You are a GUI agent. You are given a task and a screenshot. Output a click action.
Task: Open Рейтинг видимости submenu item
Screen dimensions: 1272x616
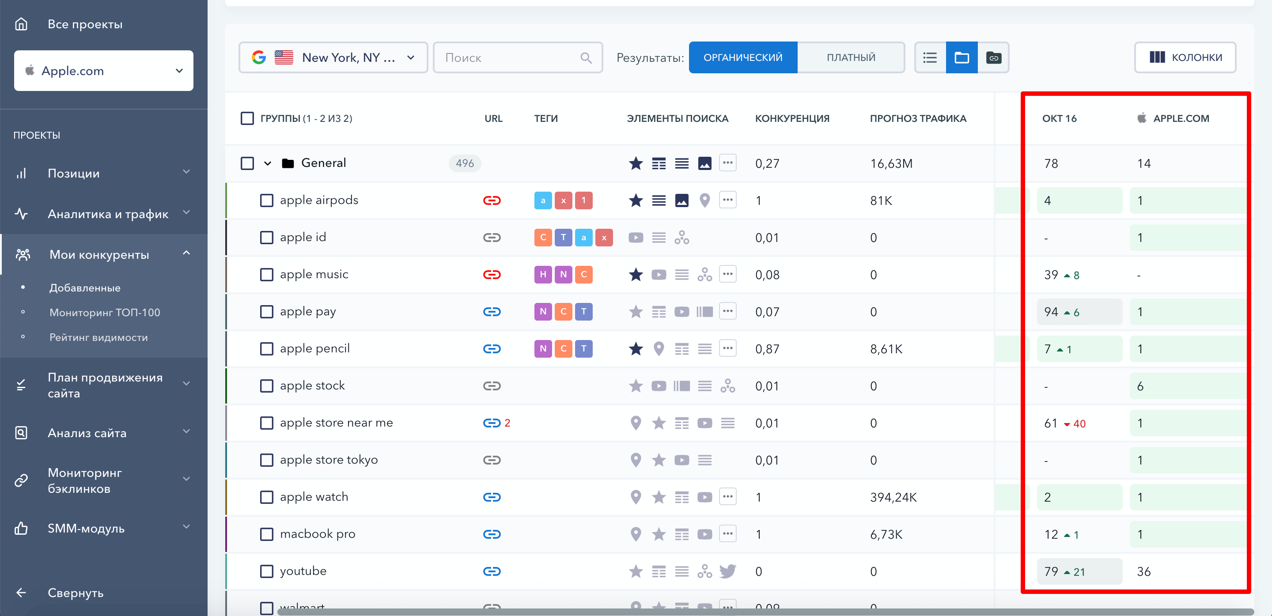point(98,337)
